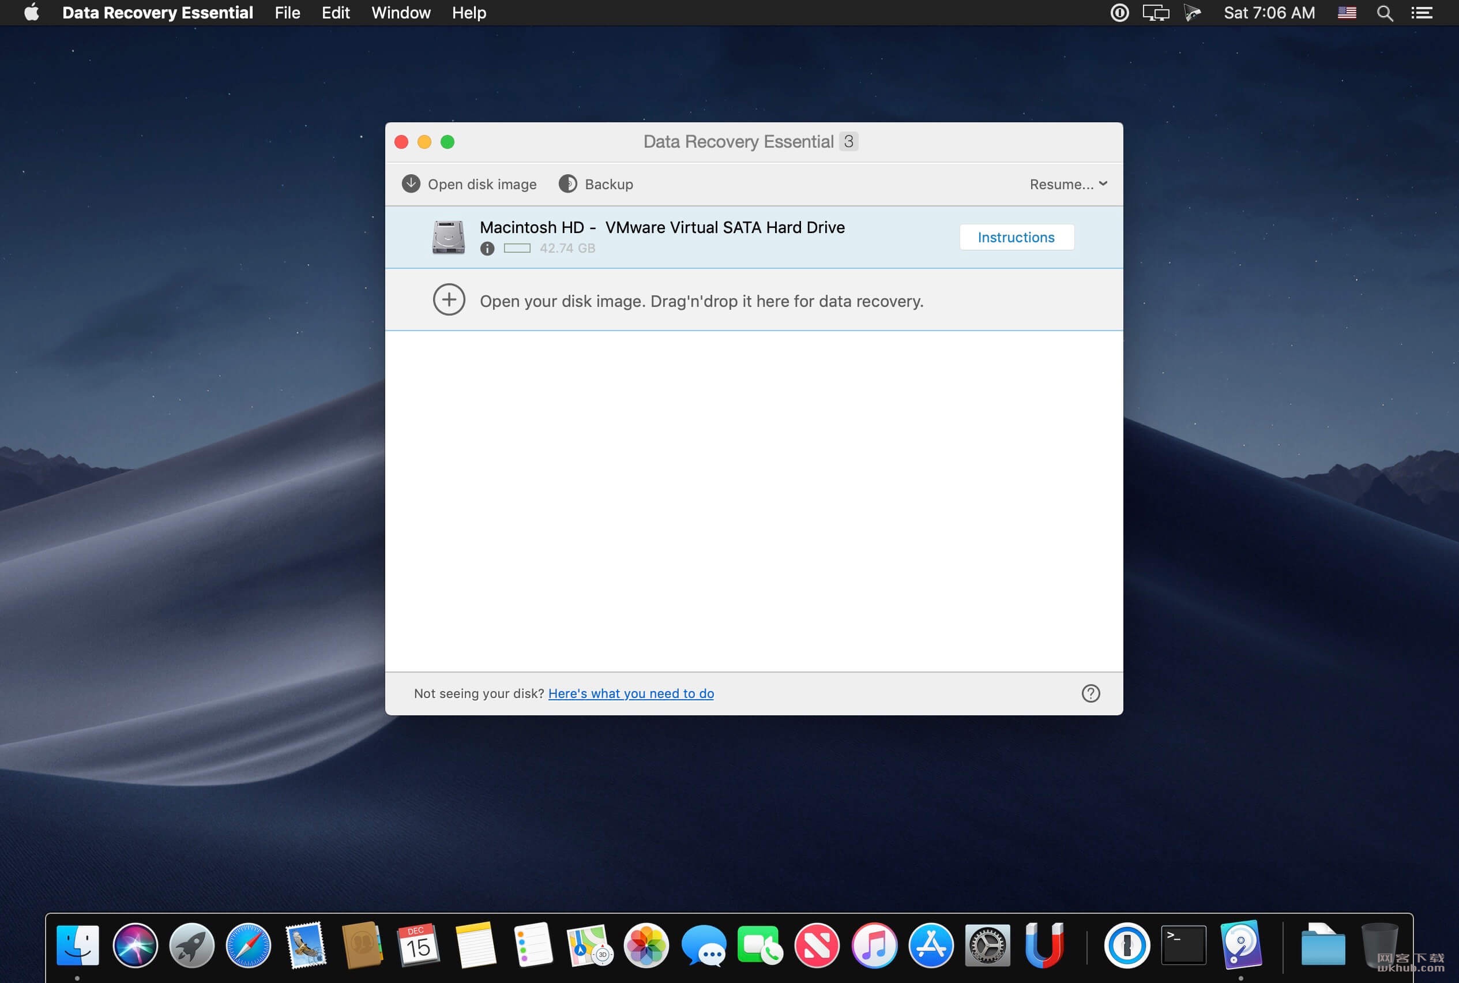Select the Macintosh HD VMware drive row
Image resolution: width=1459 pixels, height=983 pixels.
pos(754,237)
